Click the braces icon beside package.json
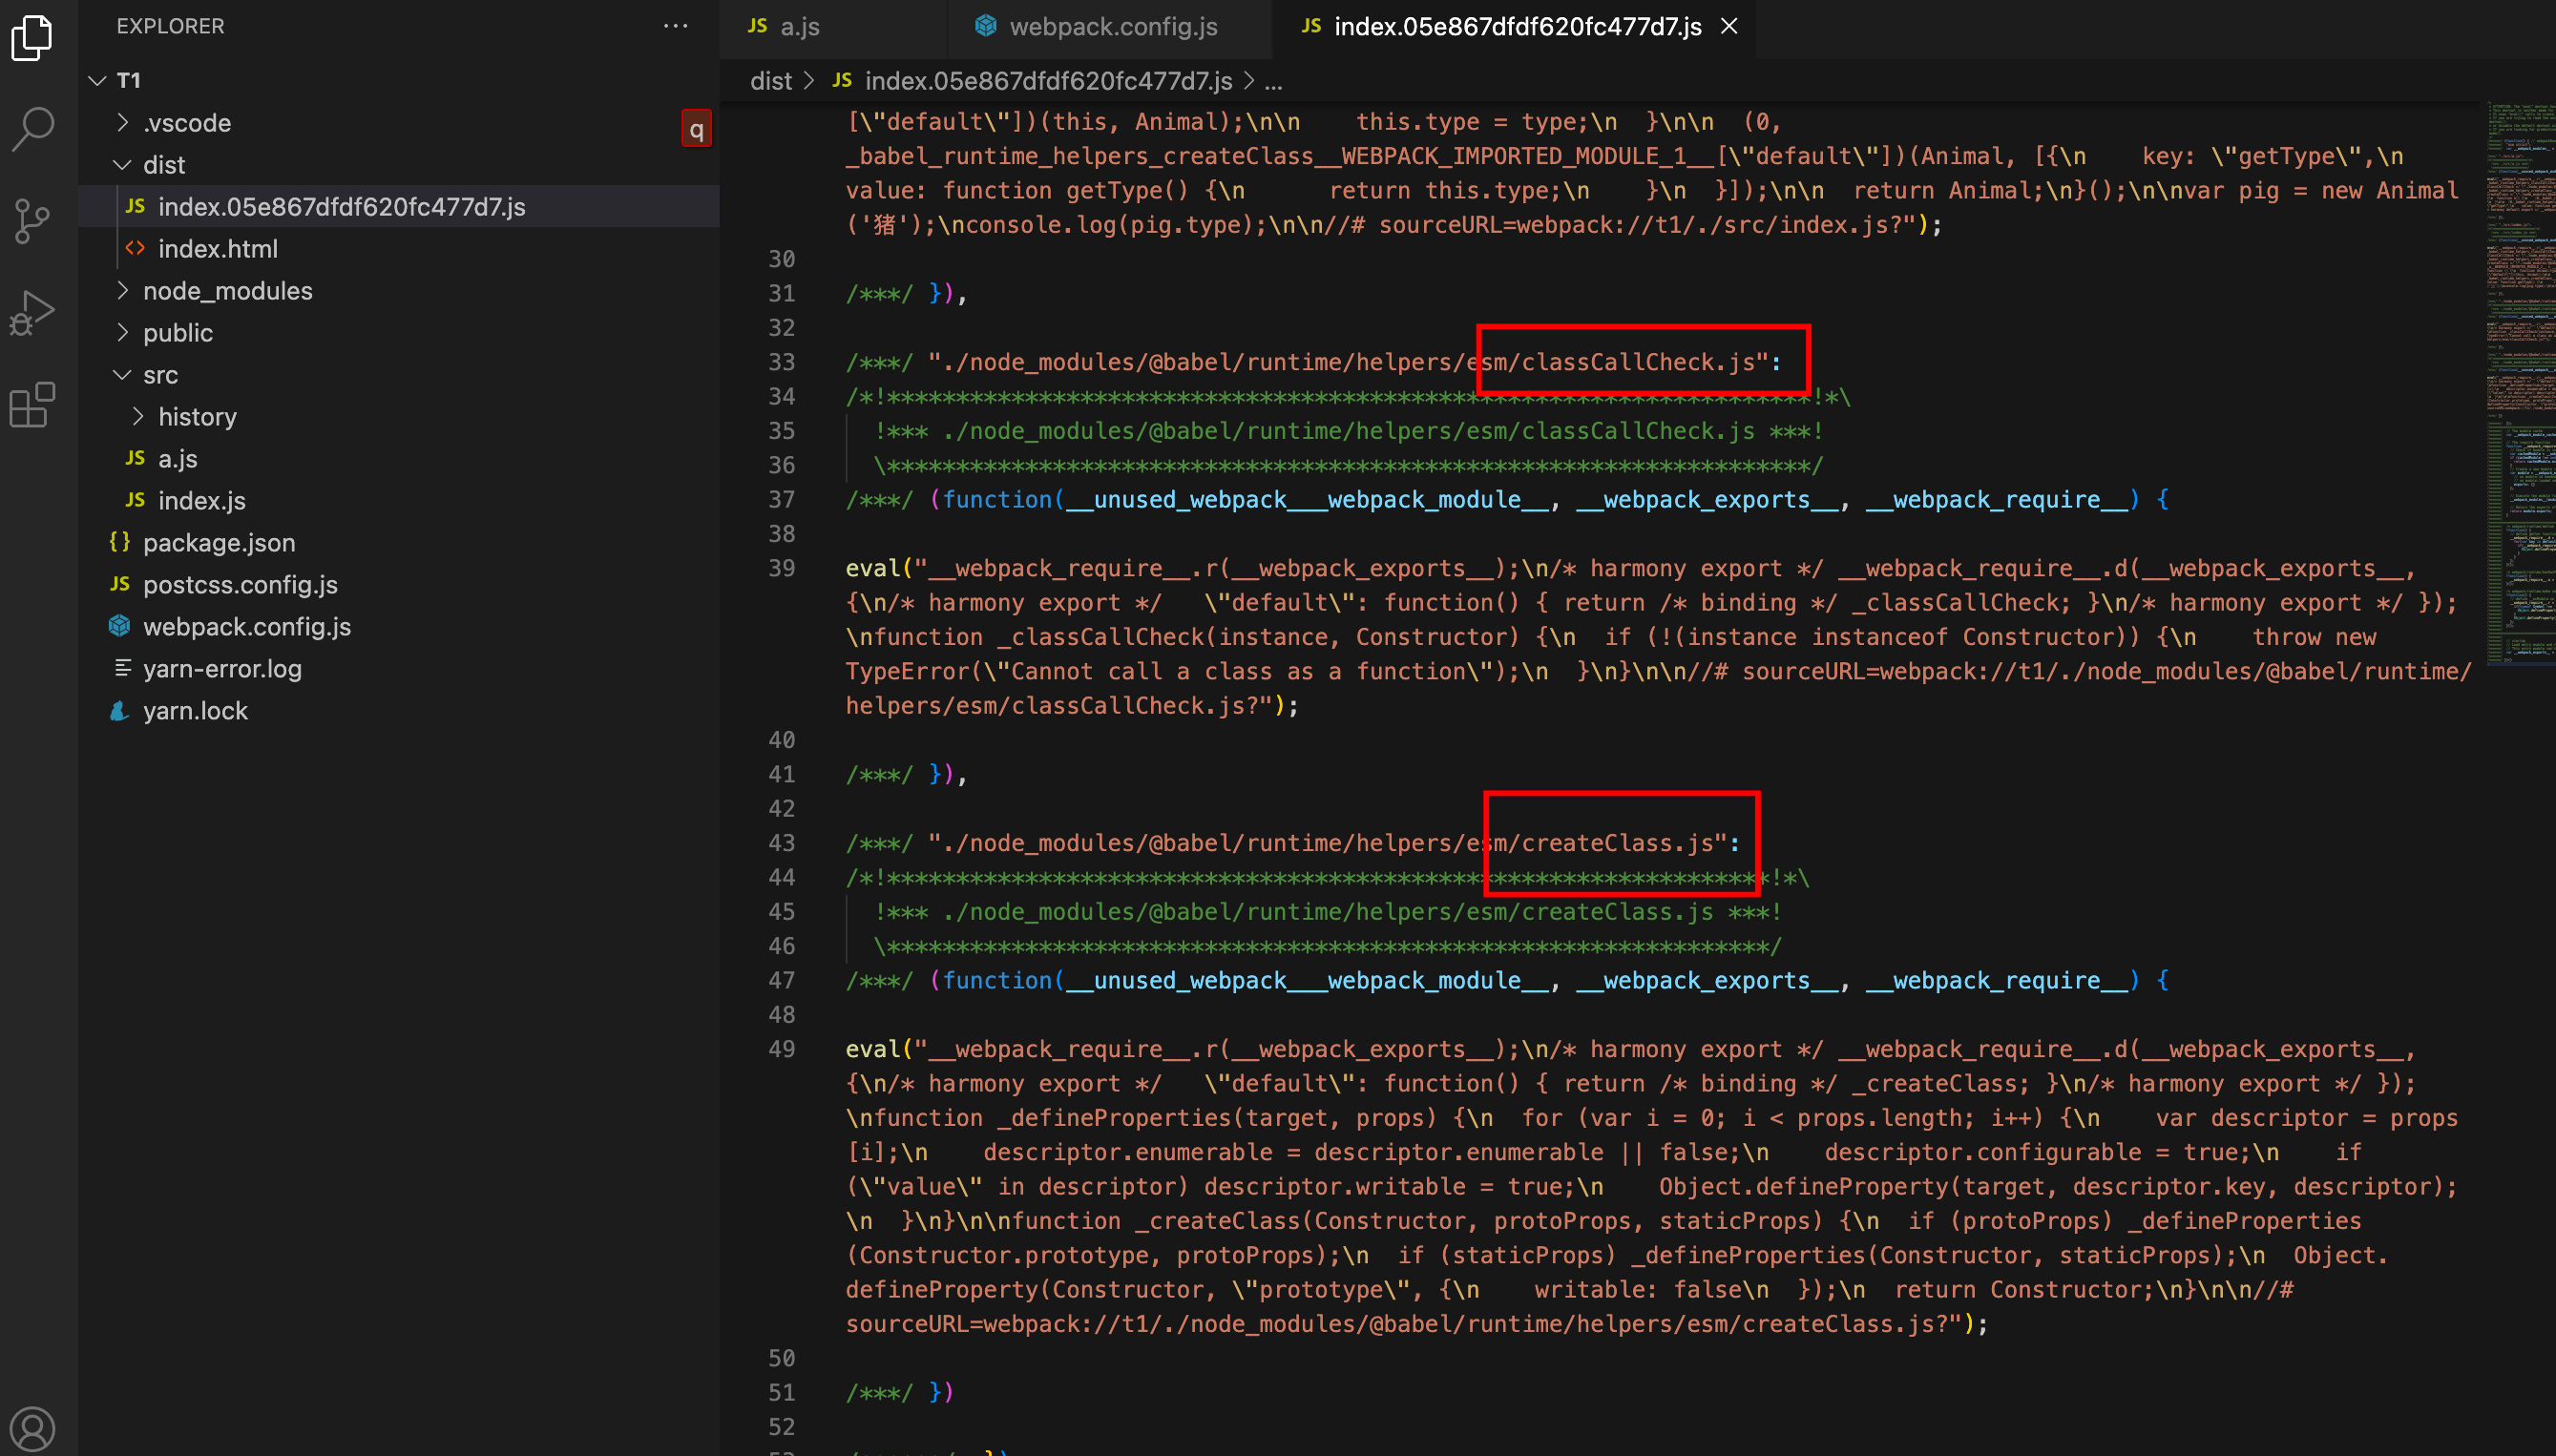The height and width of the screenshot is (1456, 2556). 119,542
